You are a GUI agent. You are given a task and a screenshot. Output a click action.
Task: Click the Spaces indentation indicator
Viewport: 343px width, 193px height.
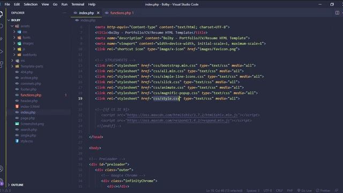point(253,191)
